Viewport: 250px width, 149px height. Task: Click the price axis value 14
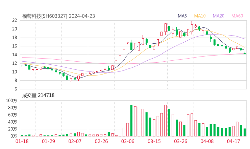pyautogui.click(x=15, y=55)
